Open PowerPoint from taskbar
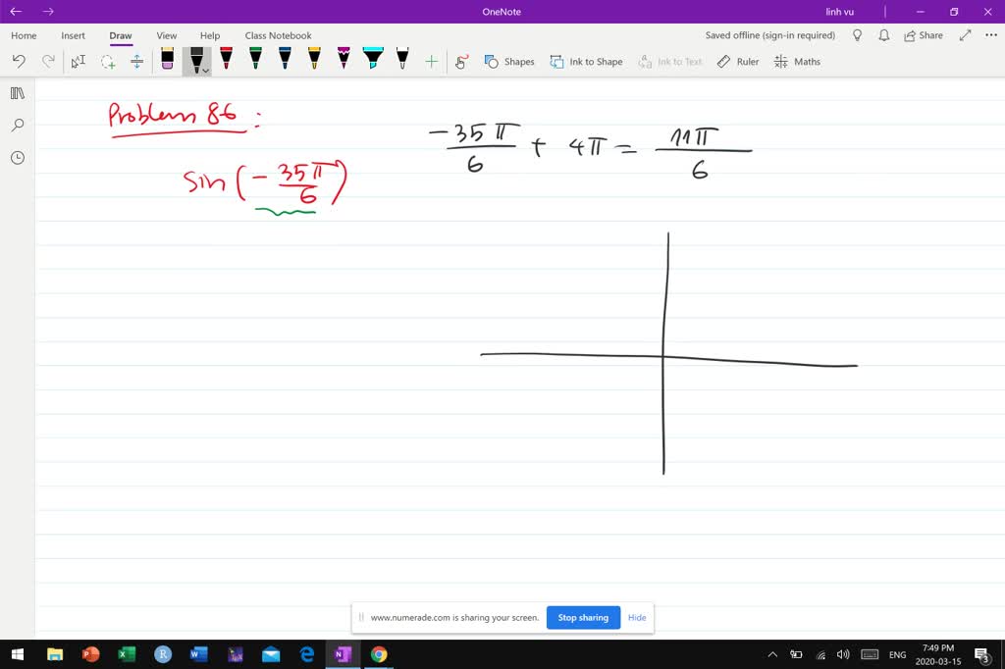The height and width of the screenshot is (669, 1005). coord(91,654)
